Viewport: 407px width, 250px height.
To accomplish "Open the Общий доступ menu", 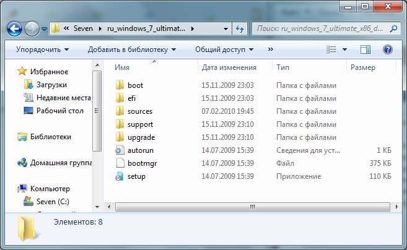I will (x=224, y=50).
